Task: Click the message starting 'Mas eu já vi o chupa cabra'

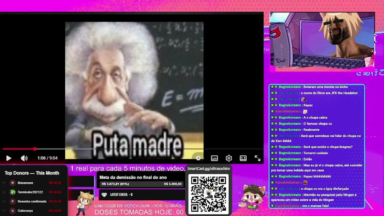Action: (x=317, y=168)
